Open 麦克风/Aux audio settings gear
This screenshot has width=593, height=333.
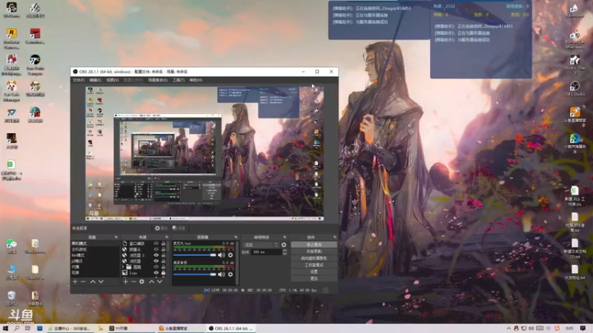point(231,255)
